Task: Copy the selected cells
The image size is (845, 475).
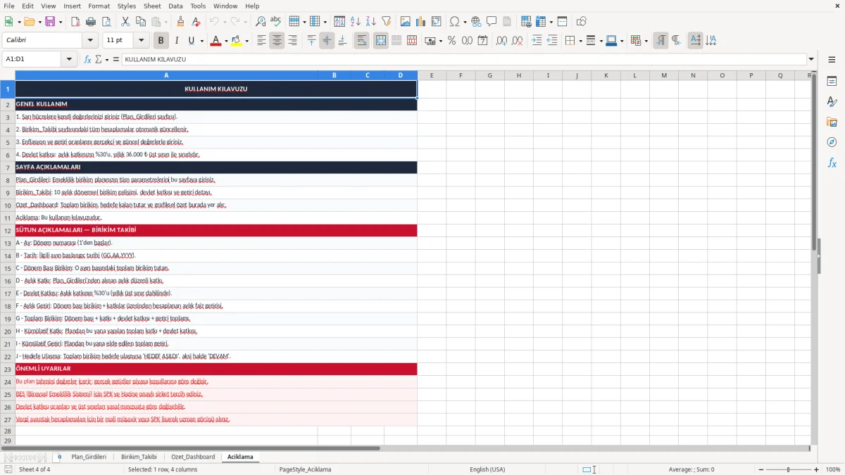Action: pos(141,22)
